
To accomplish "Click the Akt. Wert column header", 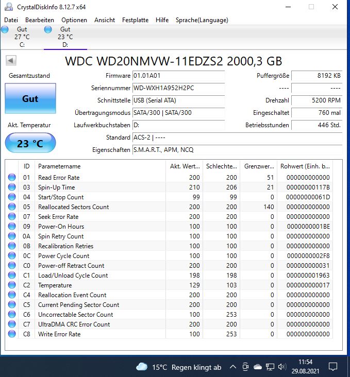I will click(x=185, y=166).
